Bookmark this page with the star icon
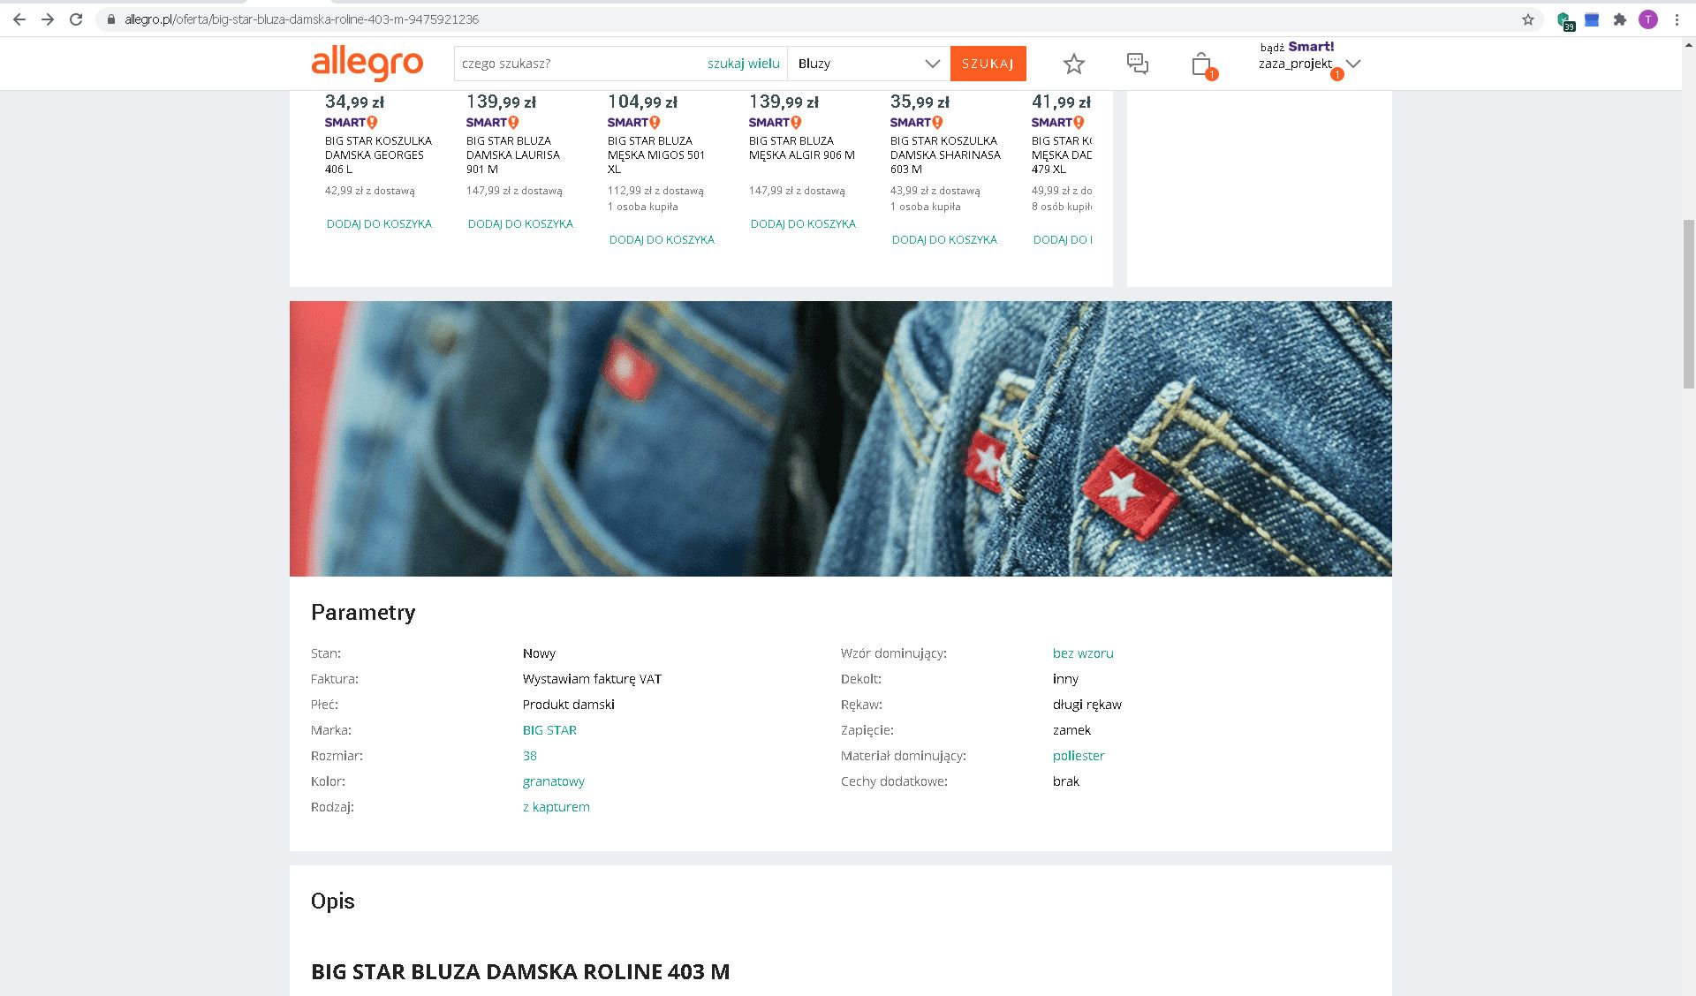Screen dimensions: 1696x996 (1527, 19)
